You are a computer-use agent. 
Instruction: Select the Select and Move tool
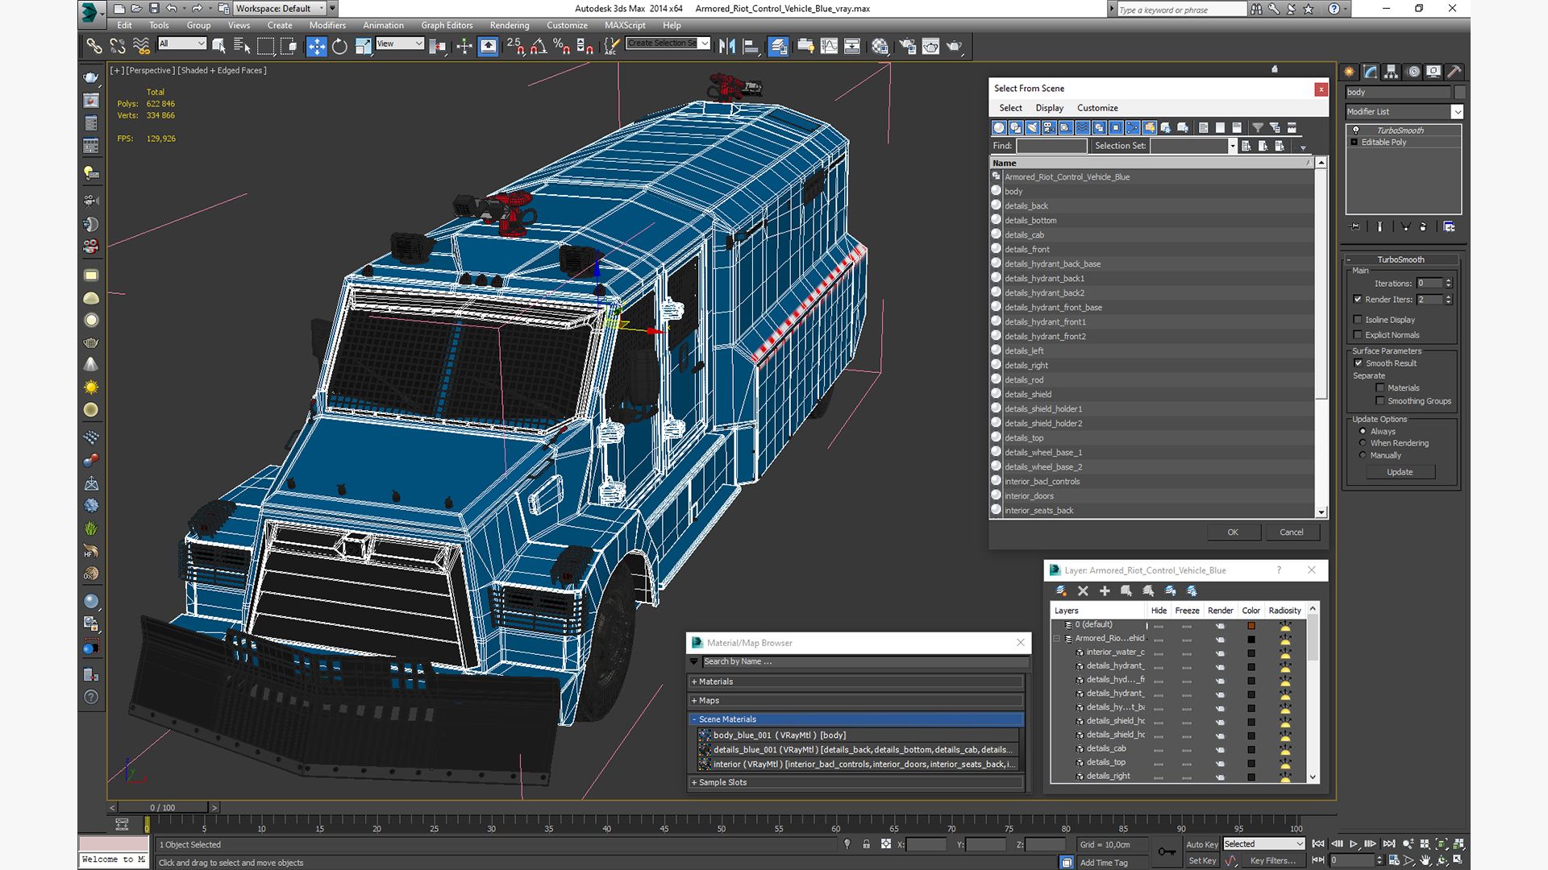pyautogui.click(x=317, y=47)
